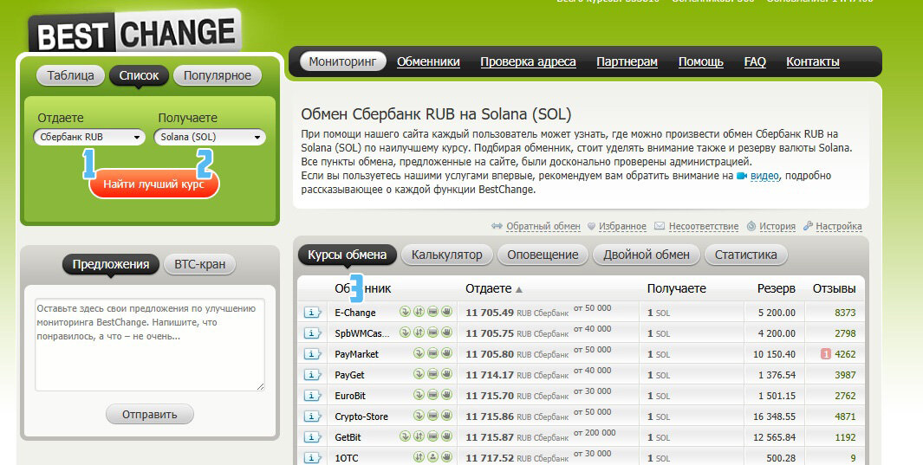Sort by the Отзывы column header

[834, 288]
